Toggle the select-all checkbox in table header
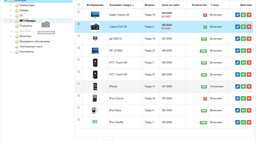Image resolution: width=259 pixels, height=141 pixels. tap(79, 4)
